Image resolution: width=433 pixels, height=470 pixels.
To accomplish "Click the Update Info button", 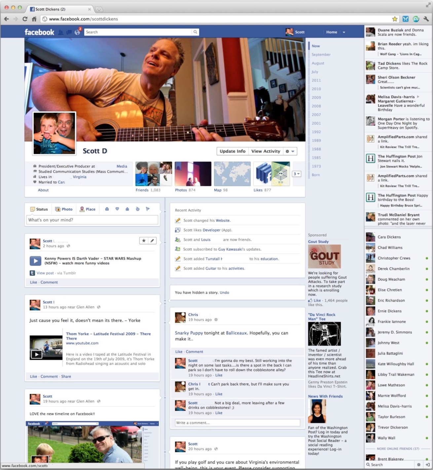I will tap(233, 151).
